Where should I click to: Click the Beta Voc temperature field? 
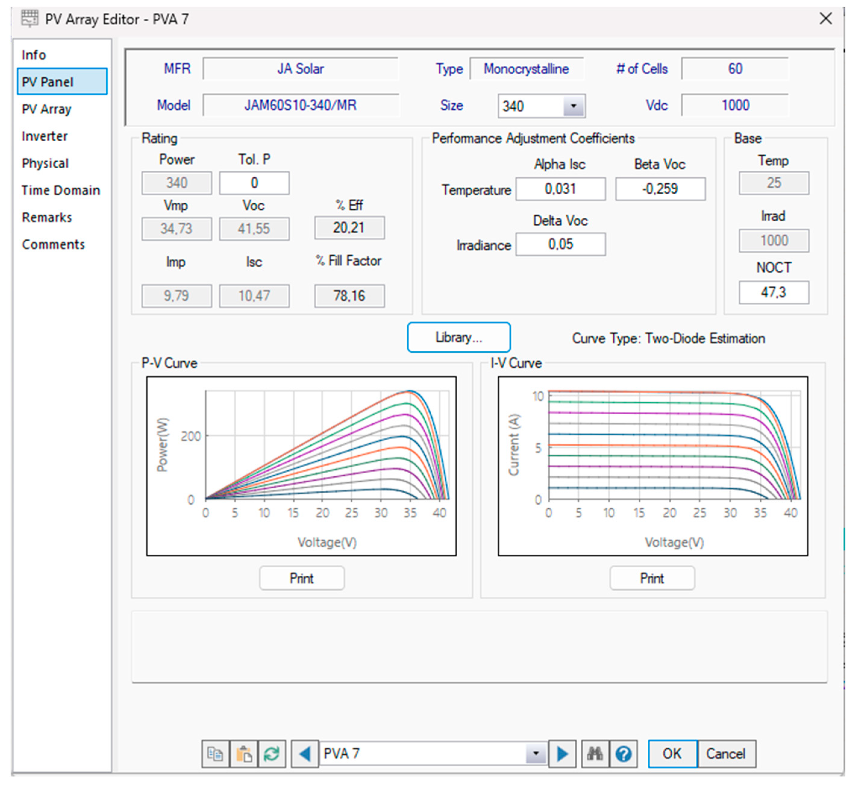pos(660,188)
